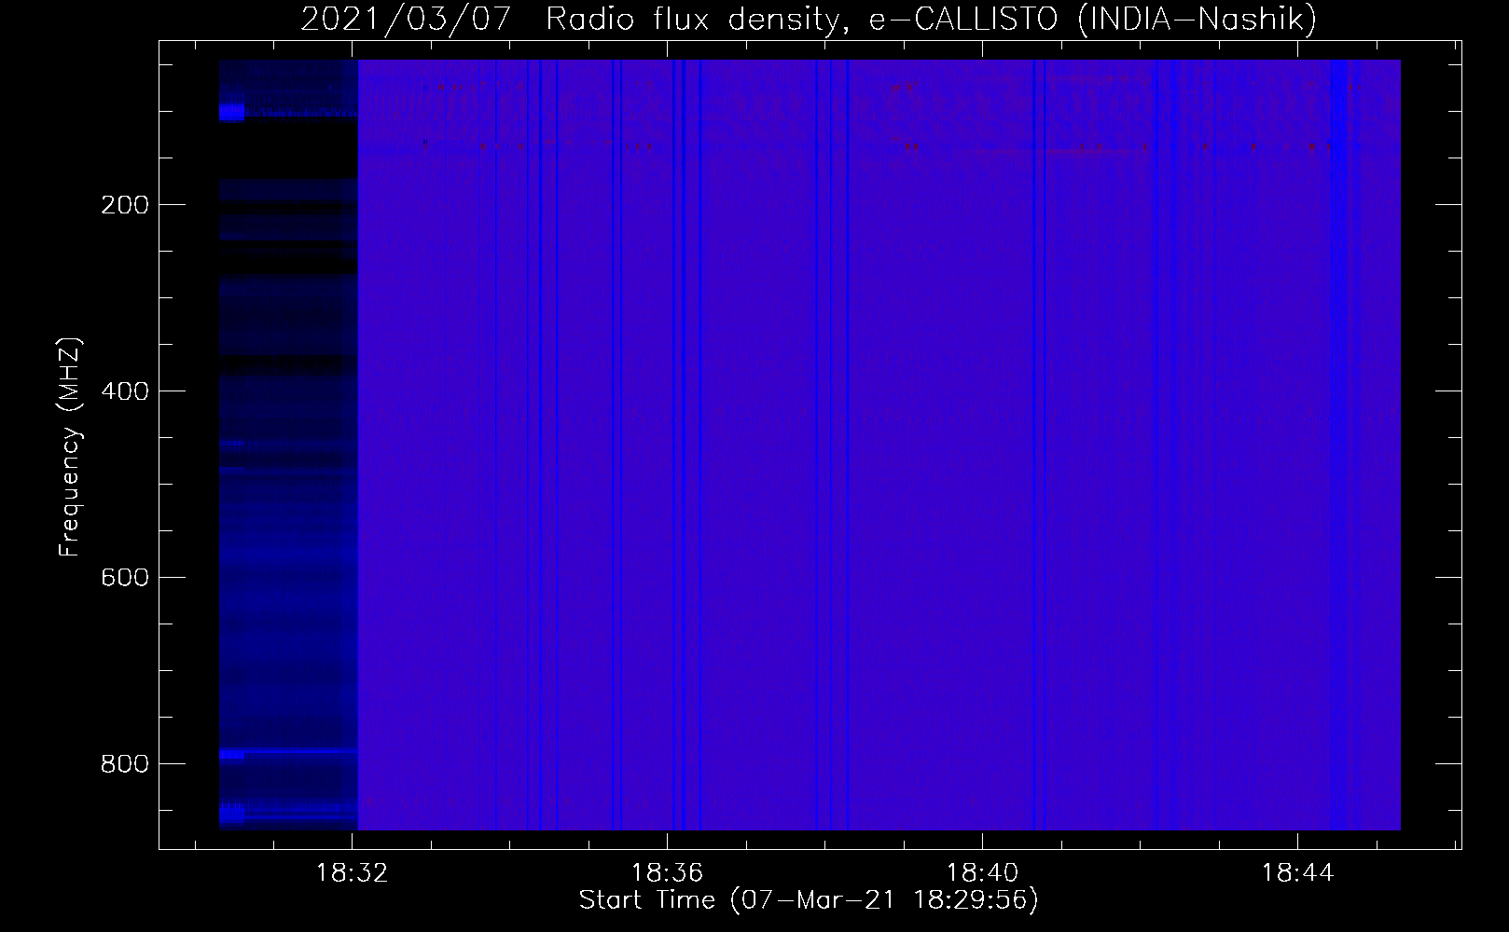Click the 800 frequency tick label
This screenshot has height=932, width=1509.
[124, 764]
